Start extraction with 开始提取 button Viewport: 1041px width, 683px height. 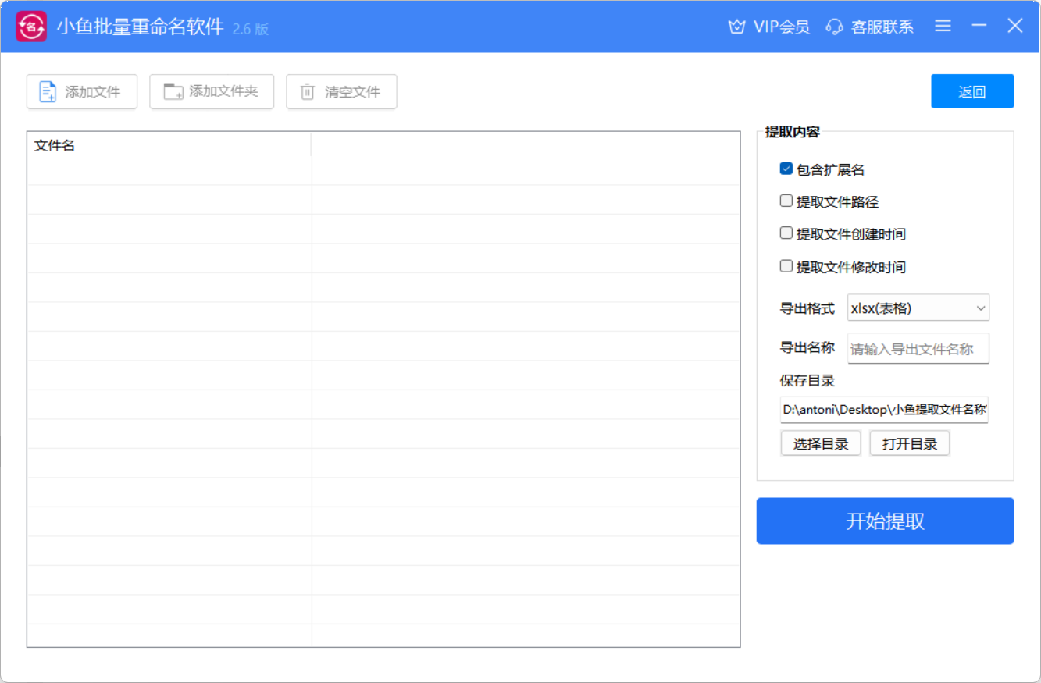(x=885, y=521)
